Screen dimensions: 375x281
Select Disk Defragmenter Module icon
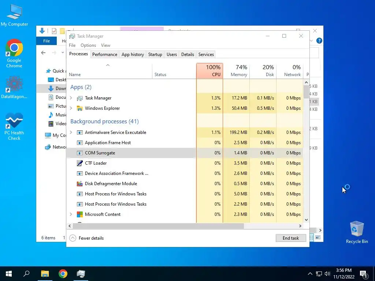(79, 184)
